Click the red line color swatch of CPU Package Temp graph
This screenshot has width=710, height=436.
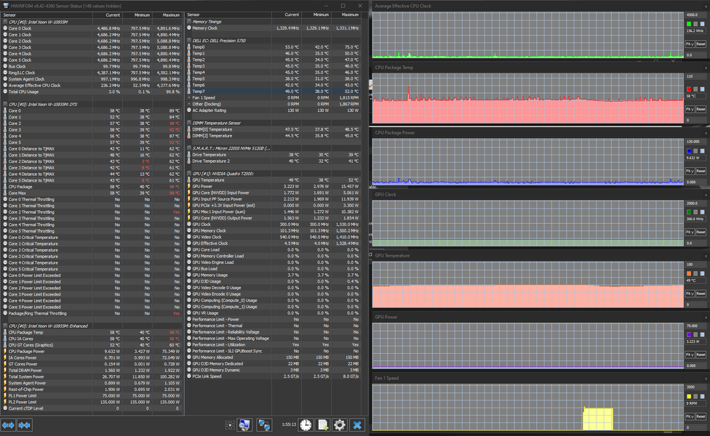tap(689, 89)
